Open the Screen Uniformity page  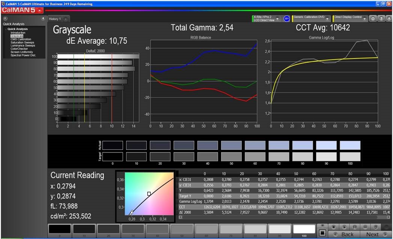(x=22, y=52)
